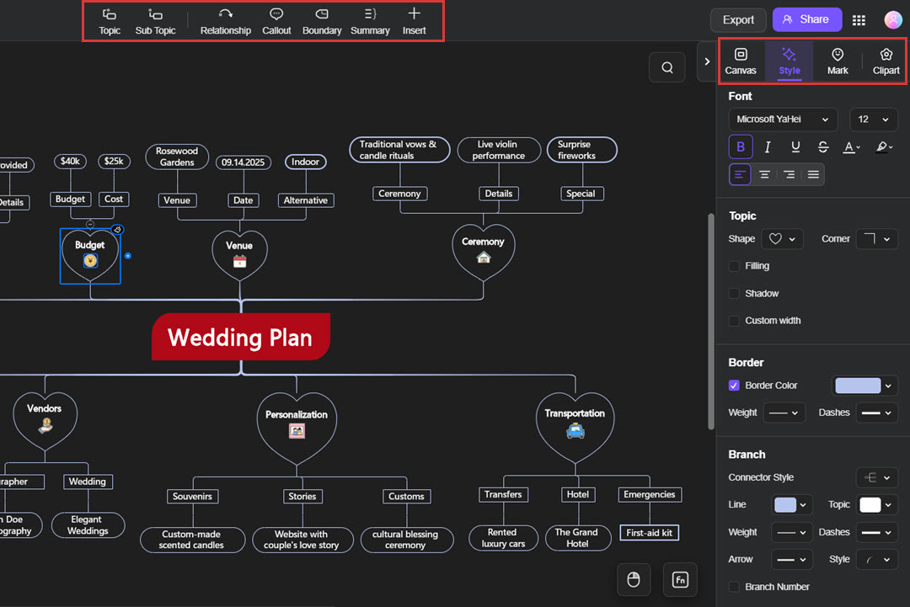
Task: Add a Sub Topic to the selected node
Action: coord(155,20)
